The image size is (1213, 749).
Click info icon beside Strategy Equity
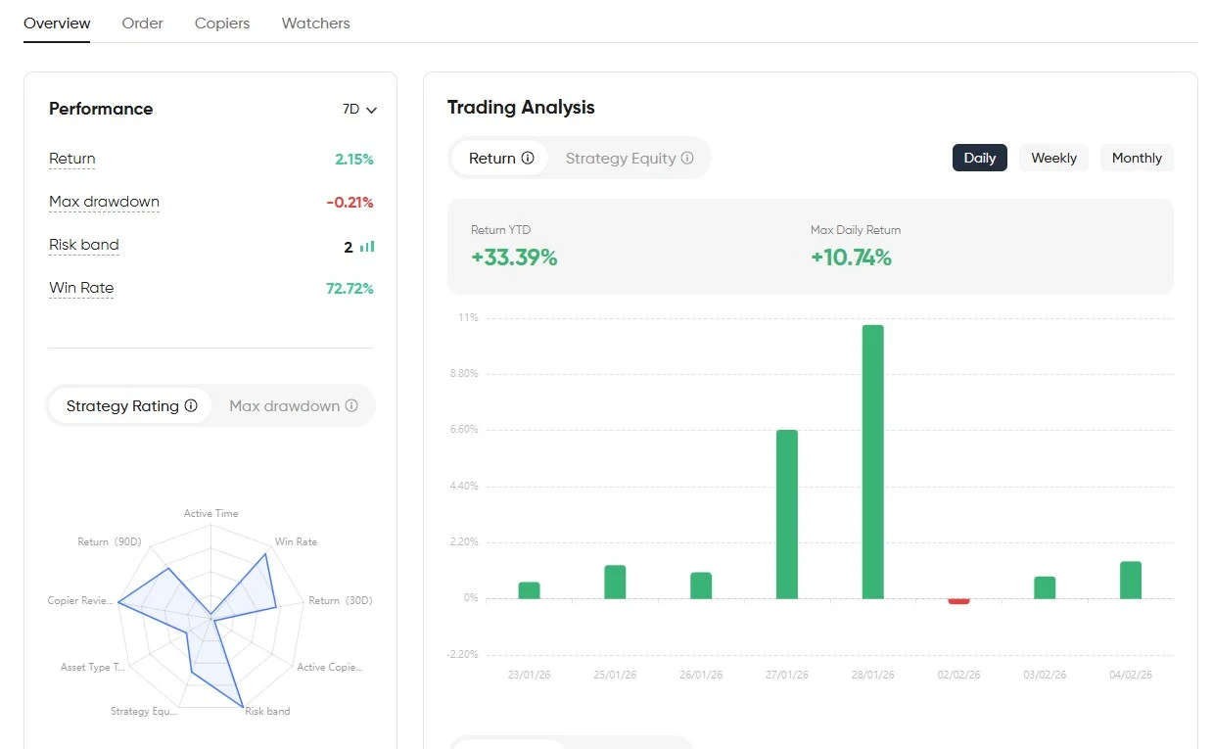point(687,159)
